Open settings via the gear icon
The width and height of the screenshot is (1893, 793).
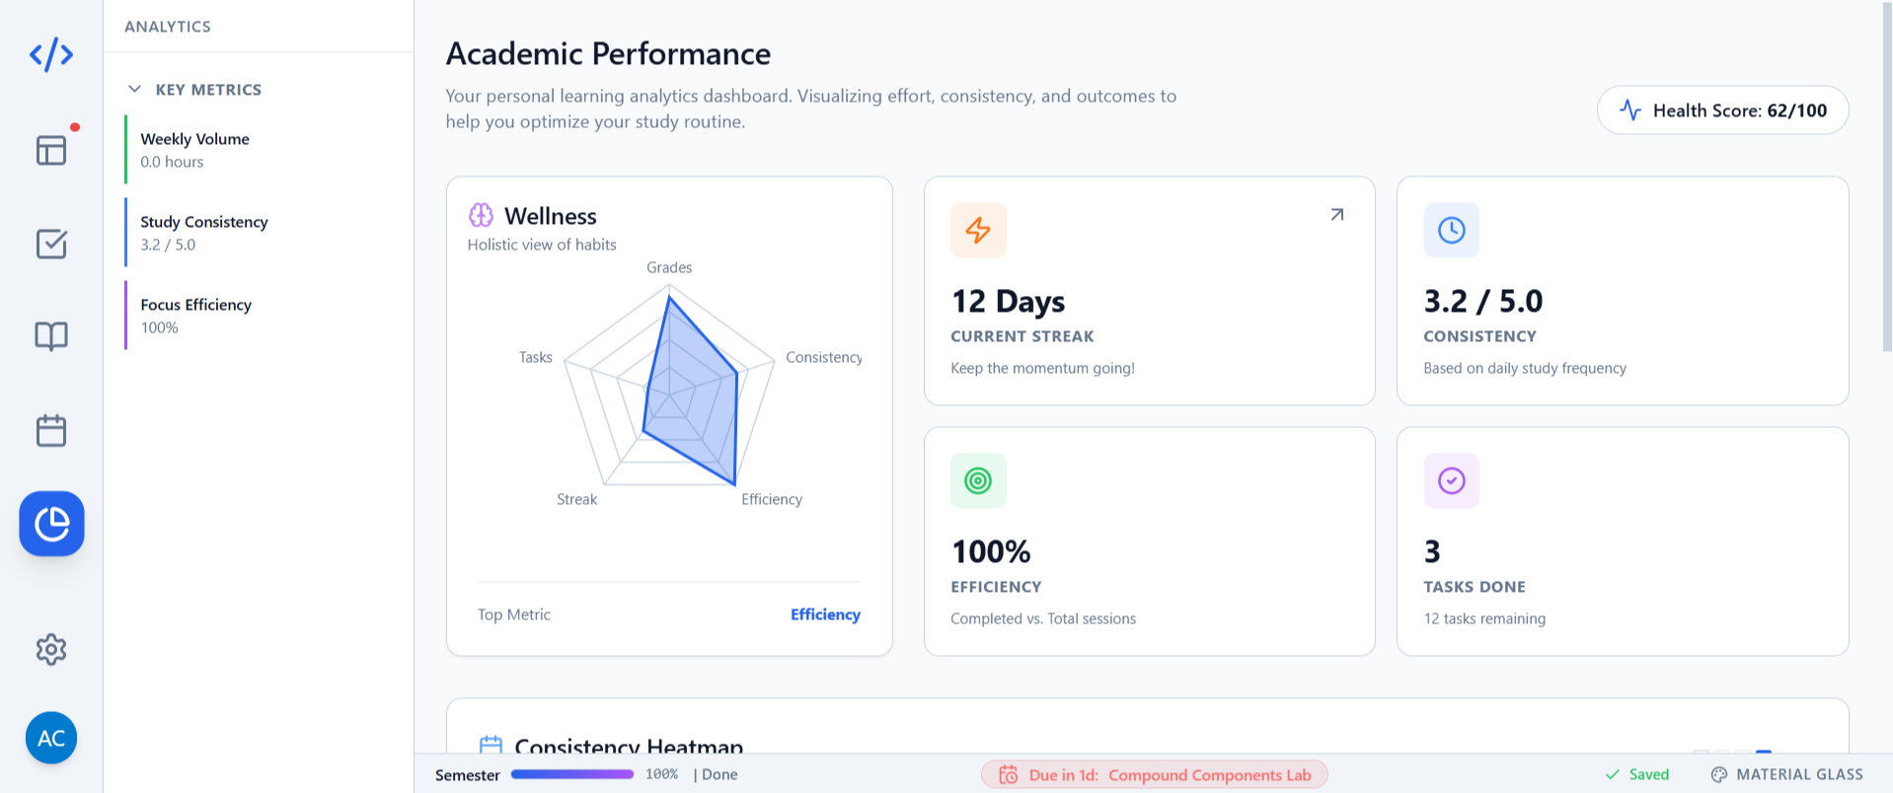point(51,649)
